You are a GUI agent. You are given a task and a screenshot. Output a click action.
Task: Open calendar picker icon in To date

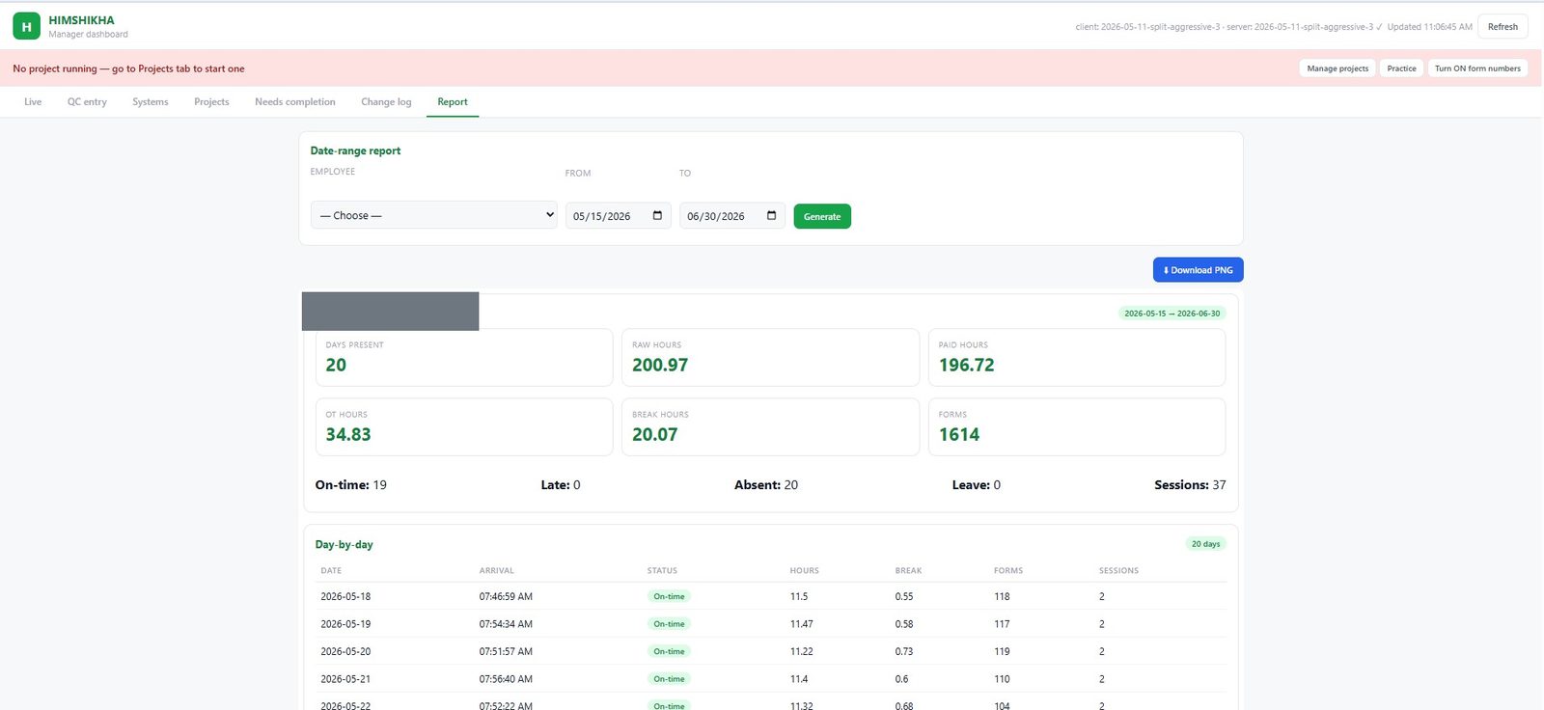771,215
